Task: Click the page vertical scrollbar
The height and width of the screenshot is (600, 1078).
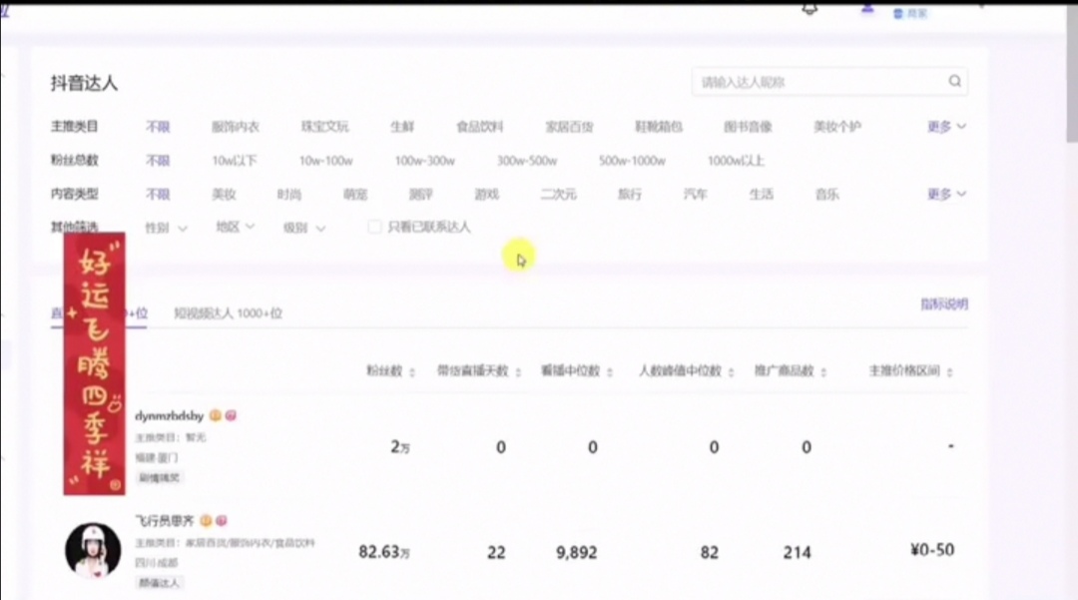Action: [1072, 76]
